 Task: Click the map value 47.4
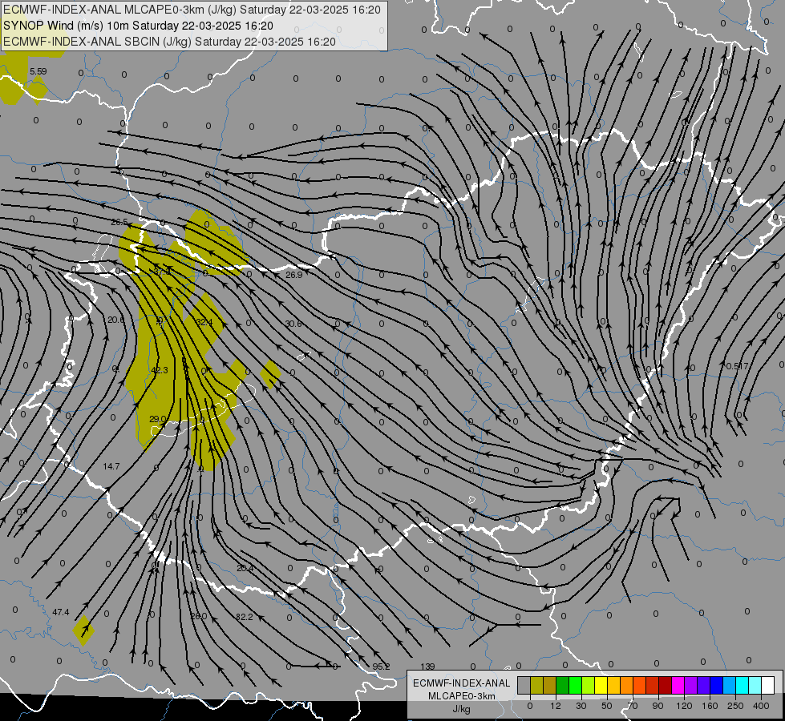click(x=61, y=612)
